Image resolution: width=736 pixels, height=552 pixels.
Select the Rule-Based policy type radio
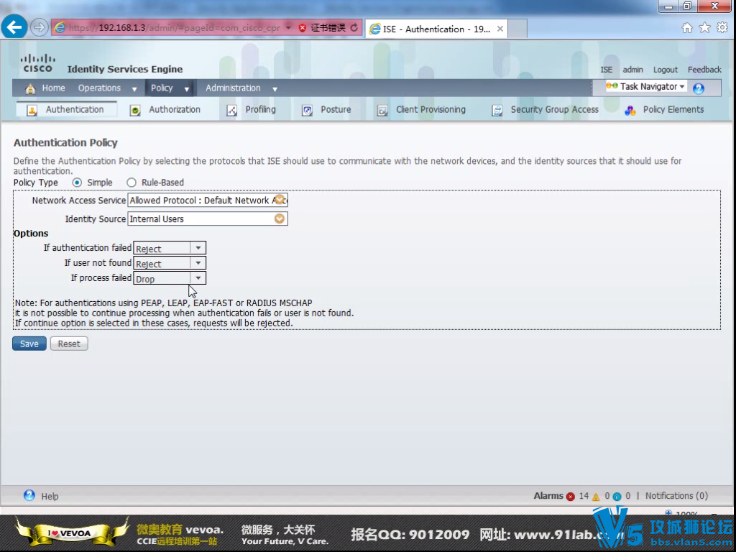point(132,183)
